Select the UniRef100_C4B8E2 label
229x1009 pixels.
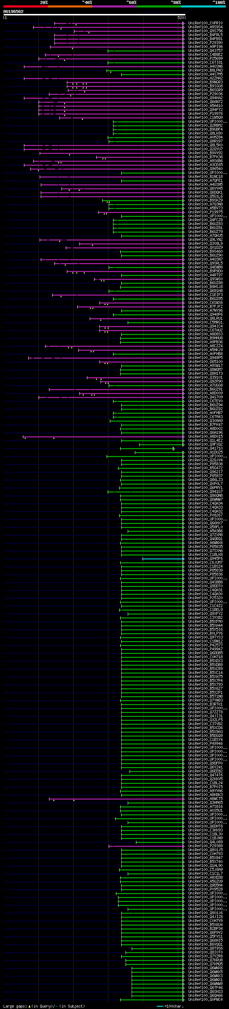[x=205, y=54]
